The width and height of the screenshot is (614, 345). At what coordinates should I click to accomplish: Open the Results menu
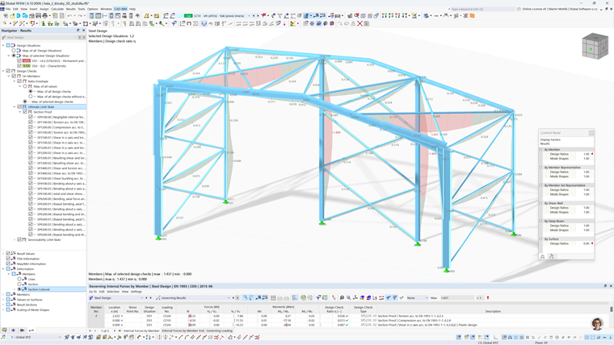coord(71,9)
